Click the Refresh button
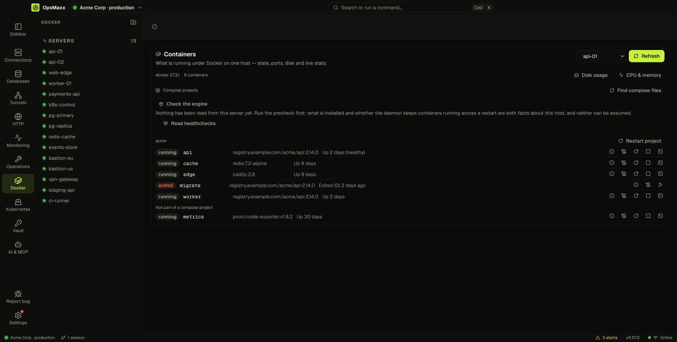This screenshot has height=342, width=677. coord(647,56)
